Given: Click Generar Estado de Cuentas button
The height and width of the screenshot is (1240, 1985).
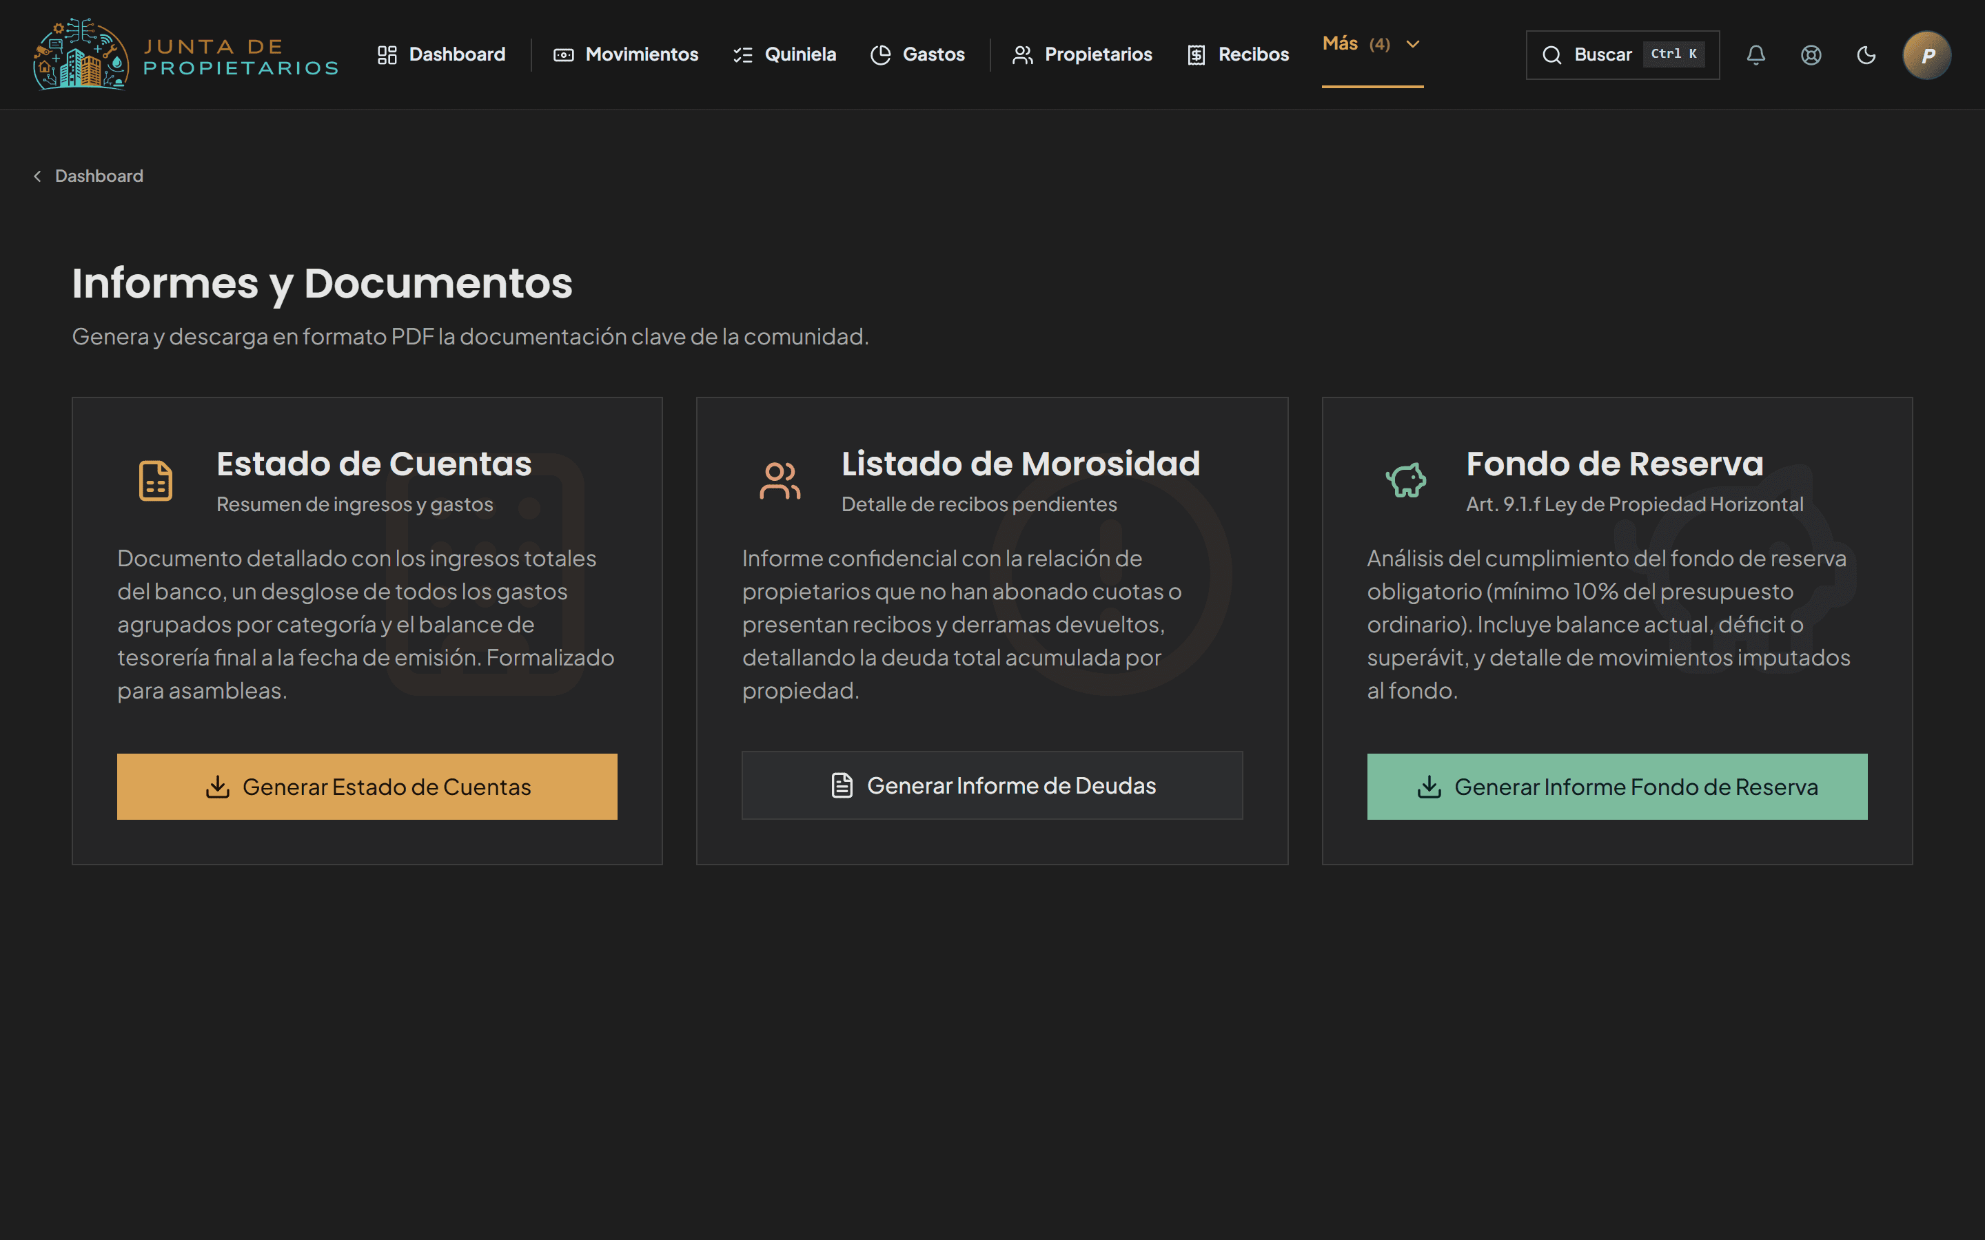Looking at the screenshot, I should tap(367, 787).
